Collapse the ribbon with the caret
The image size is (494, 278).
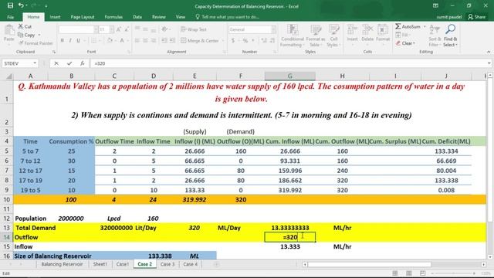pyautogui.click(x=489, y=52)
